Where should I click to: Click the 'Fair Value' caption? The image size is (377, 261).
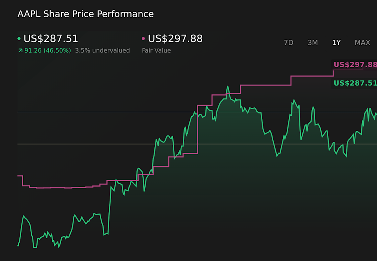tap(156, 51)
